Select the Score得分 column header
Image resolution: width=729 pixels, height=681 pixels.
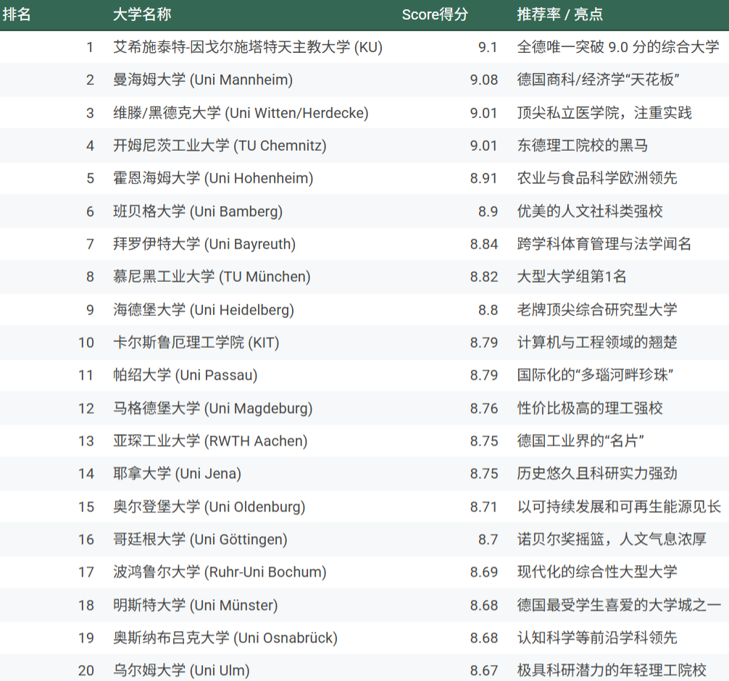point(435,14)
